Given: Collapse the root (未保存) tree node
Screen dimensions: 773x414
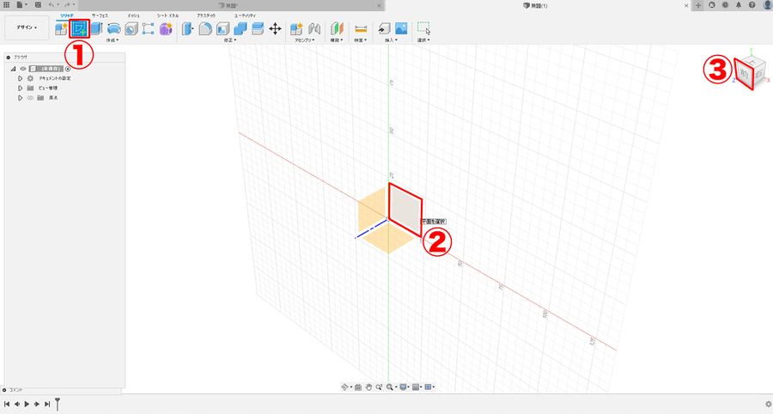Looking at the screenshot, I should click(x=13, y=69).
